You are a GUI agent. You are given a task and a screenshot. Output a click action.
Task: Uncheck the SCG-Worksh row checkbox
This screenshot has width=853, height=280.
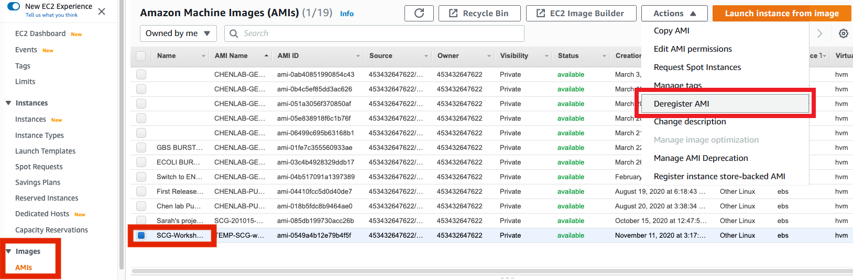pyautogui.click(x=141, y=236)
